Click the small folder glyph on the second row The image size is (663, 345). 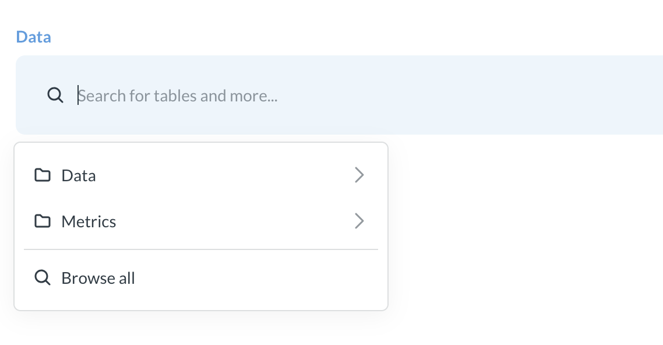pyautogui.click(x=43, y=221)
